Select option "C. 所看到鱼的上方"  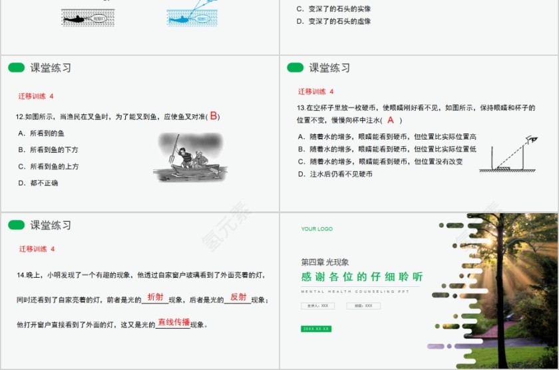coord(49,167)
